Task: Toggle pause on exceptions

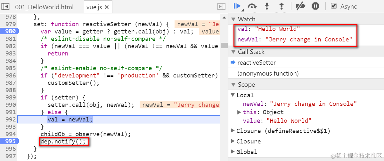Action: 315,6
